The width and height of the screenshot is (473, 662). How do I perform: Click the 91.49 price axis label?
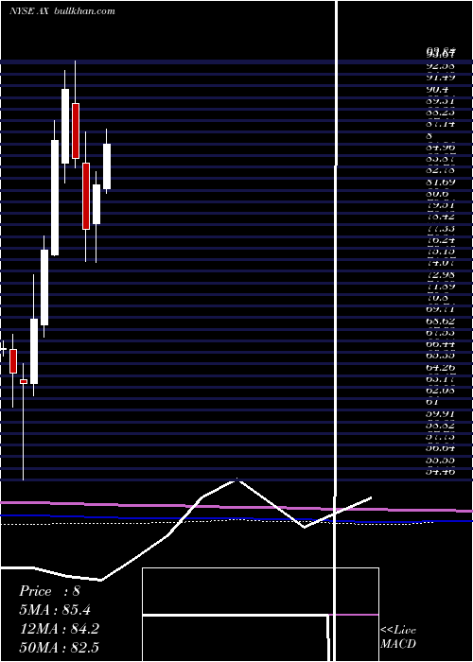(x=441, y=78)
